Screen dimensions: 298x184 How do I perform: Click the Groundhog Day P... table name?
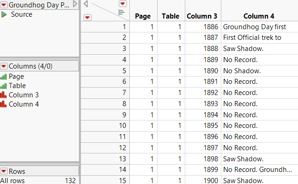39,5
